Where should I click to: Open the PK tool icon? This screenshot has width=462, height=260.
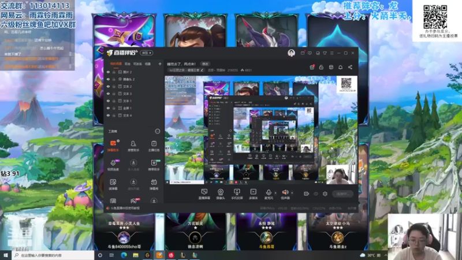coord(133,201)
